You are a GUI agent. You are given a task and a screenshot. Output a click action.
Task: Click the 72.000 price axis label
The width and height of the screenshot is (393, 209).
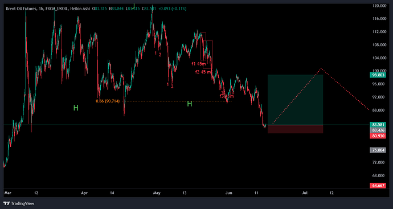coord(378,163)
